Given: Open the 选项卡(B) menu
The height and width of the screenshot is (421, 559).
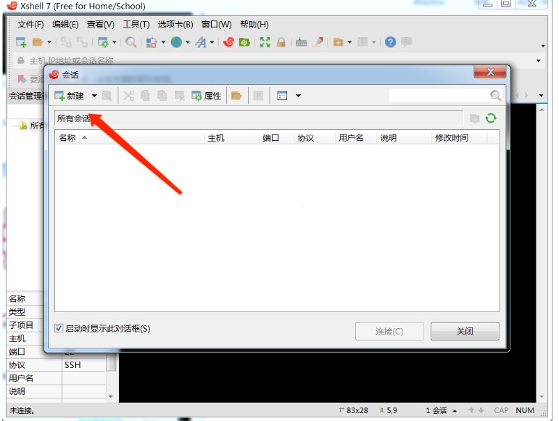Looking at the screenshot, I should click(x=175, y=24).
